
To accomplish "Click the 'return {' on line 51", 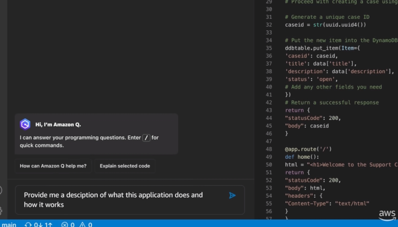I will 298,172.
